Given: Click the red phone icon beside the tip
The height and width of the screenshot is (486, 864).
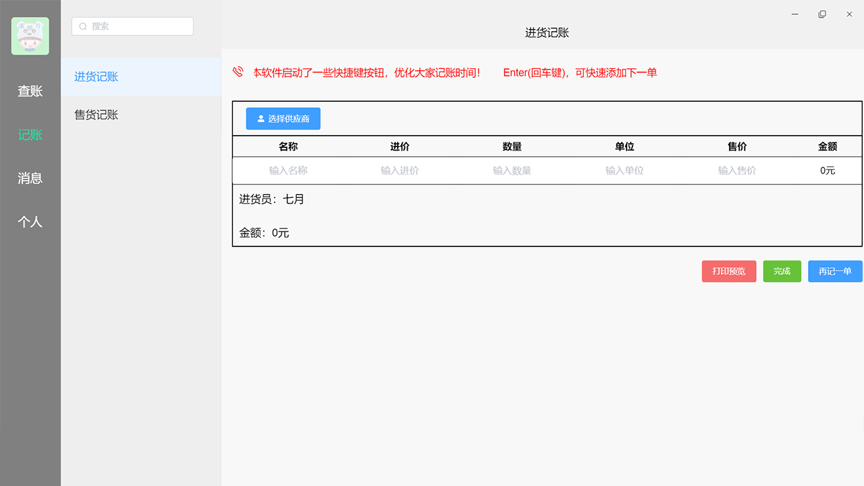Looking at the screenshot, I should click(x=238, y=72).
